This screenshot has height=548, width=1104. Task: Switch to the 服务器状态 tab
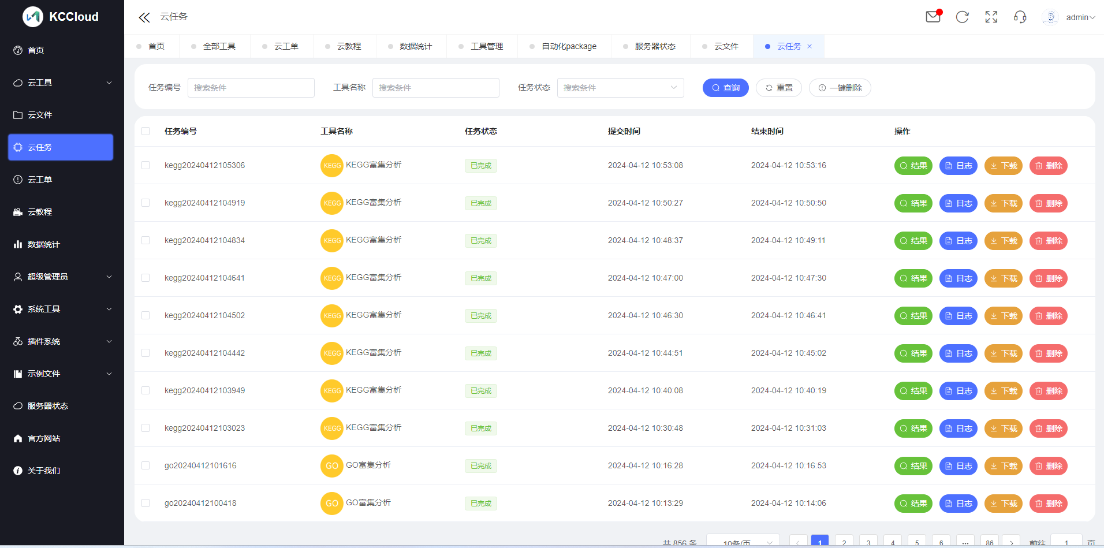tap(651, 46)
